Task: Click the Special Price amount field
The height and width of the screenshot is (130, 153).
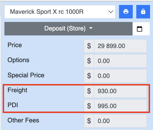Action: tap(120, 76)
